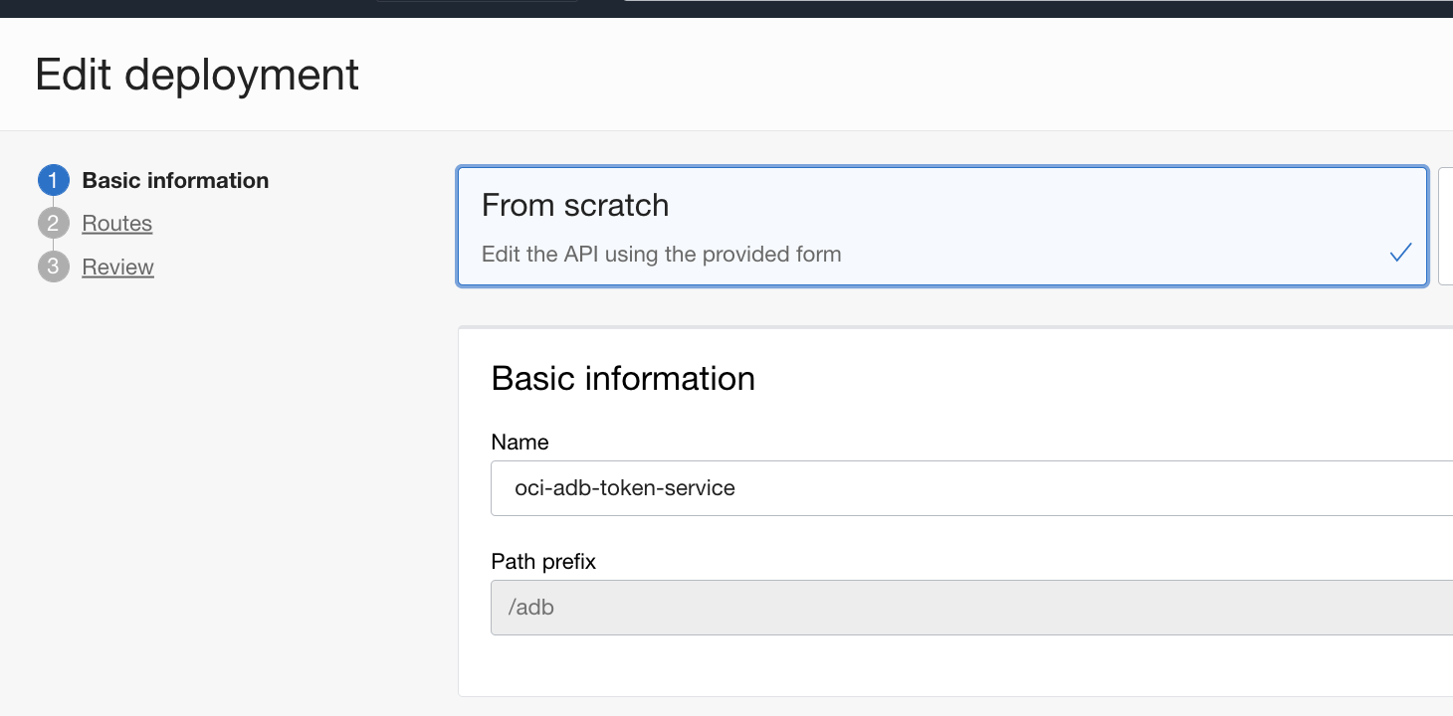Click the dark top navigation bar
1453x716 pixels.
(726, 8)
